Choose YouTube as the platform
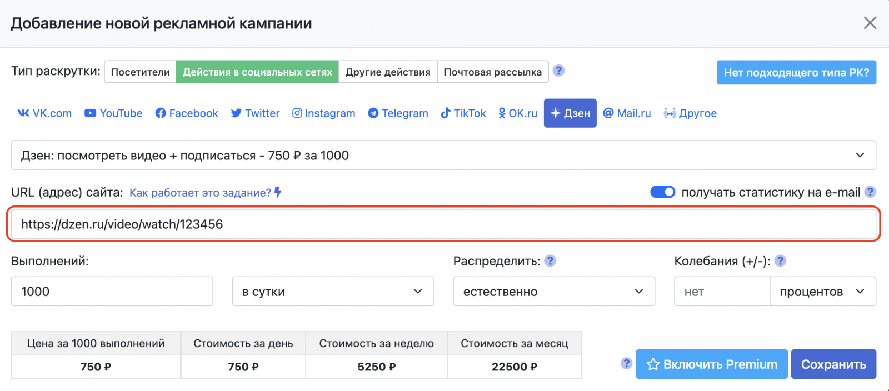The width and height of the screenshot is (889, 391). (x=113, y=113)
